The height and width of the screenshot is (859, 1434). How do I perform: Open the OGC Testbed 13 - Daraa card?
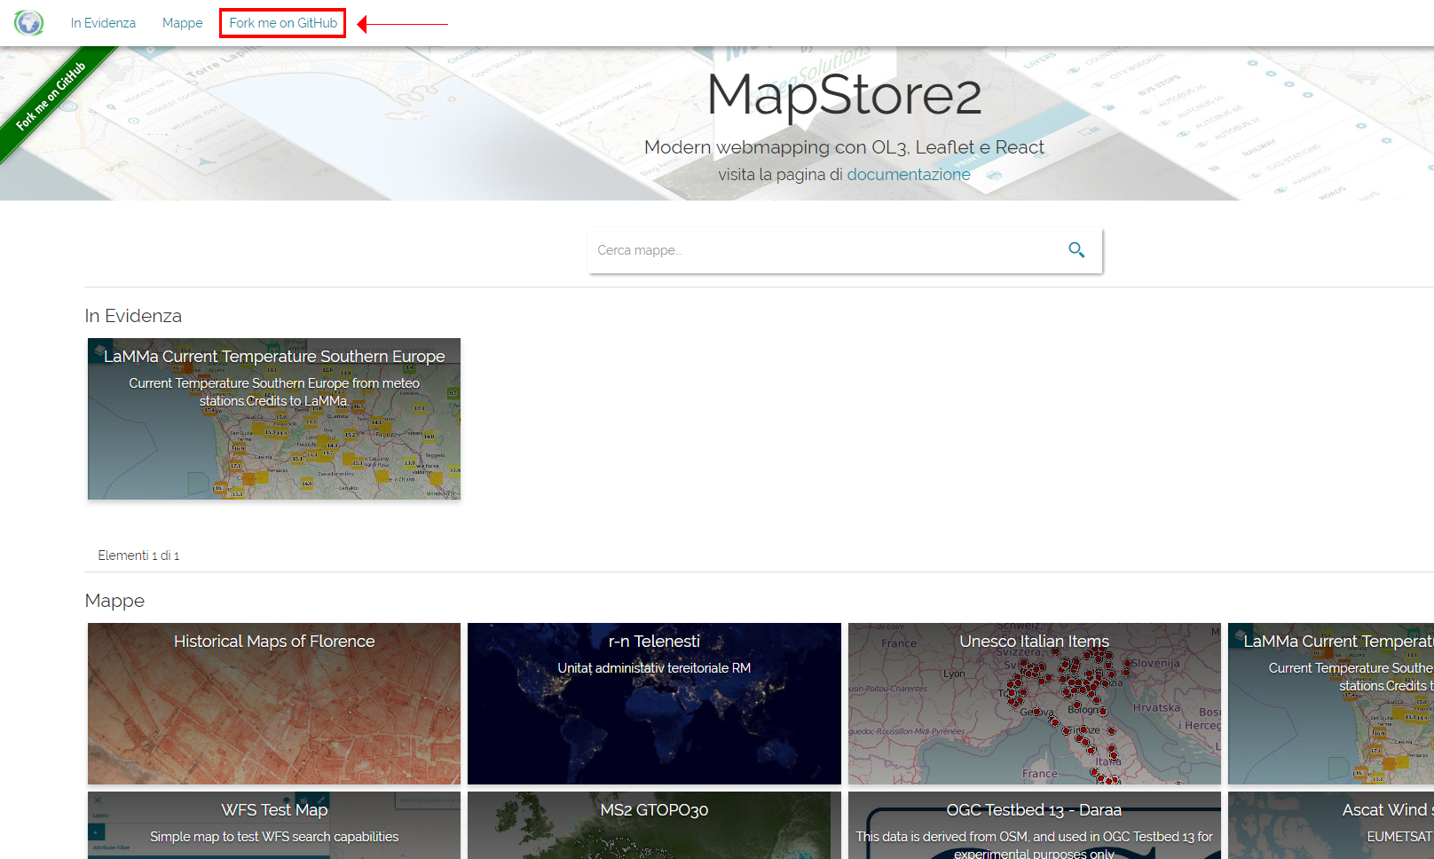[x=1035, y=825]
